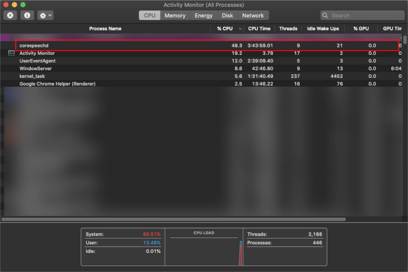Click the quit process X icon
The width and height of the screenshot is (408, 272).
10,15
